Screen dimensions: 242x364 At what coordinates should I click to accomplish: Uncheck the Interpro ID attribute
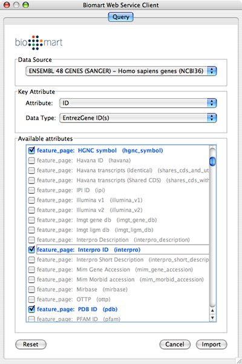coord(31,250)
